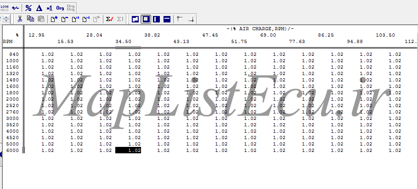Click the top-left corner selection marker icon
Viewport: 418px width, 189px height.
click(180, 19)
